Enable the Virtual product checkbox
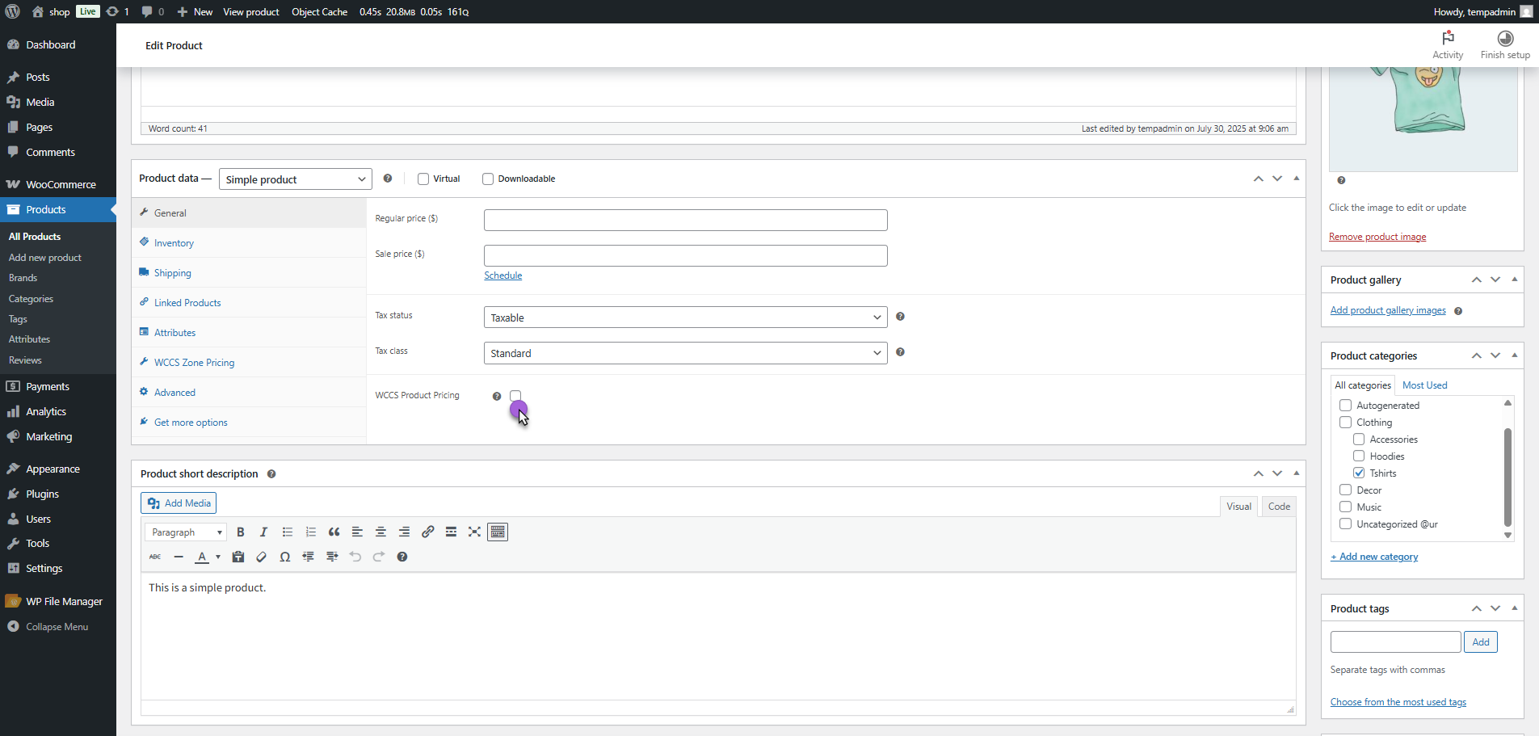The image size is (1539, 736). pyautogui.click(x=423, y=179)
